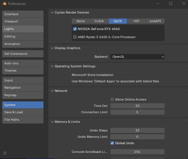Toggle the Global Undo checkbox
Viewport: 188px width, 159px height.
tap(112, 143)
